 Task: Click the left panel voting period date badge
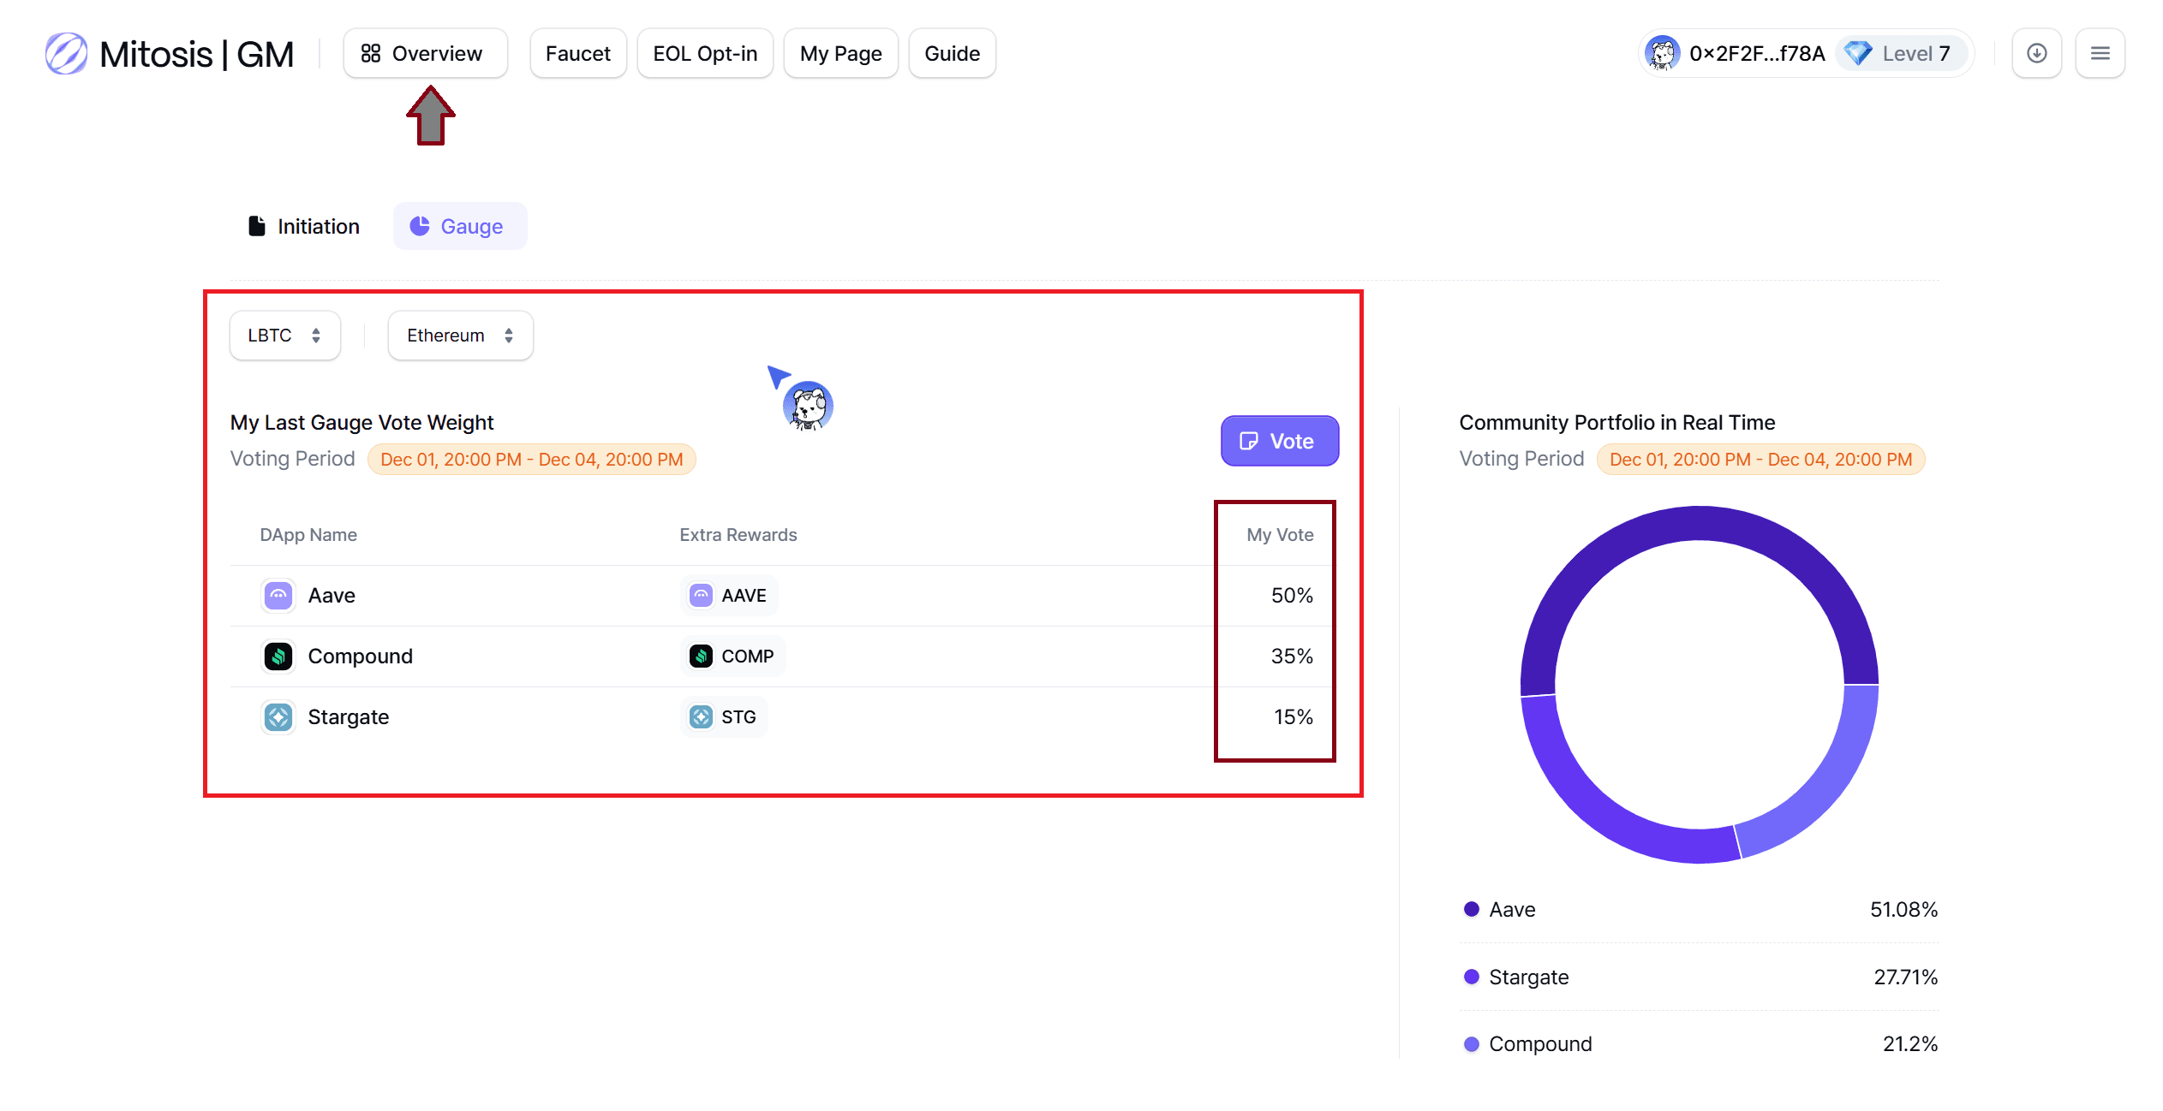532,460
